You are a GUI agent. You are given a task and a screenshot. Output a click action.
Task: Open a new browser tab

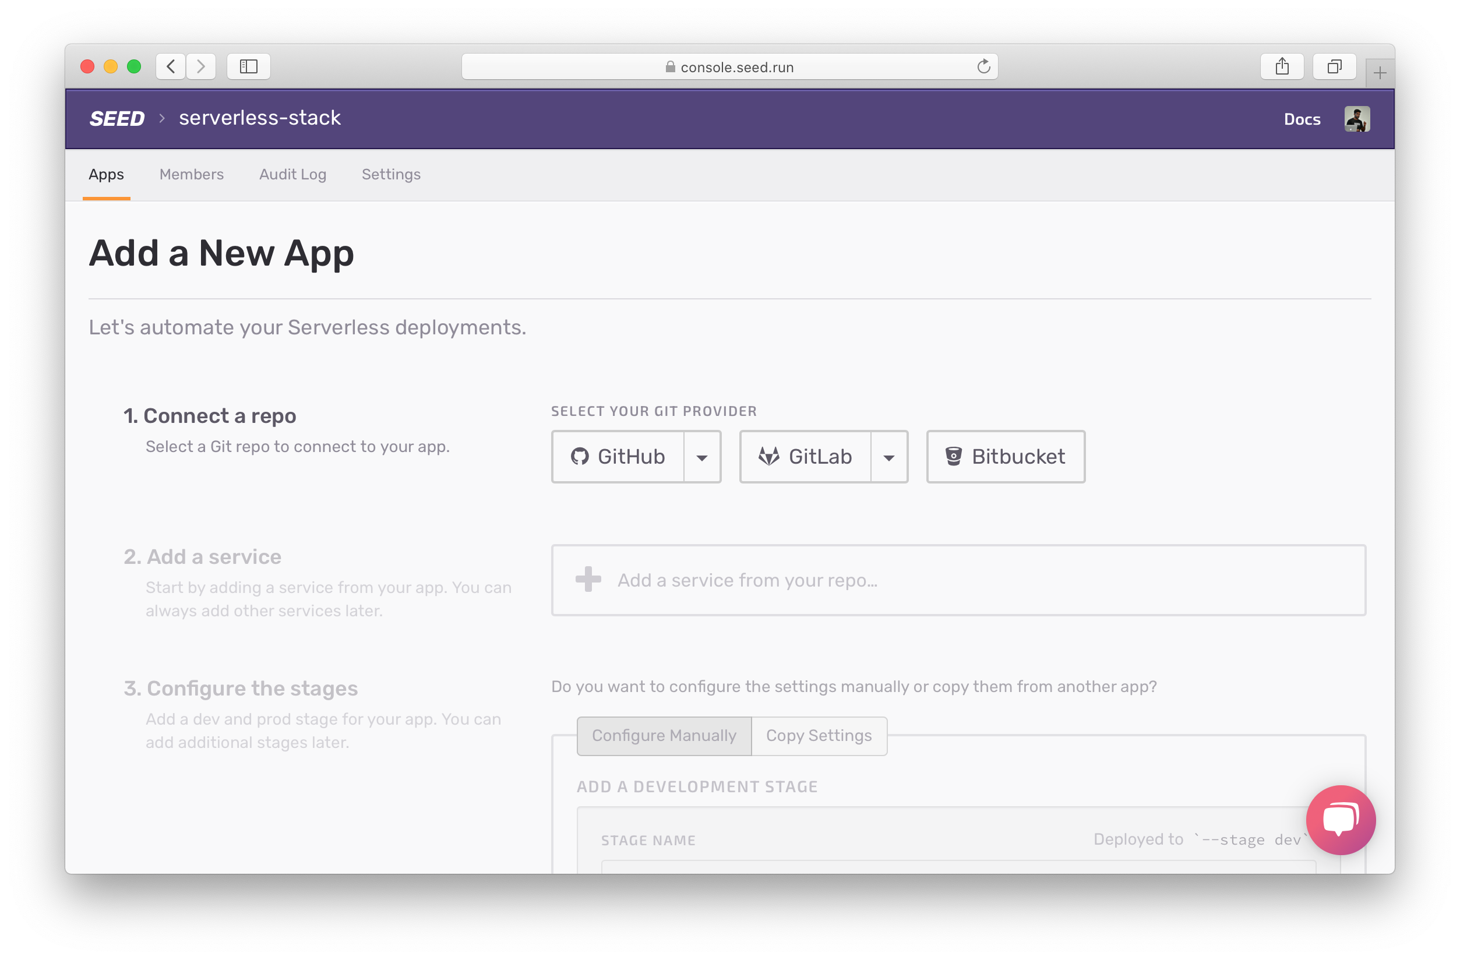1380,73
